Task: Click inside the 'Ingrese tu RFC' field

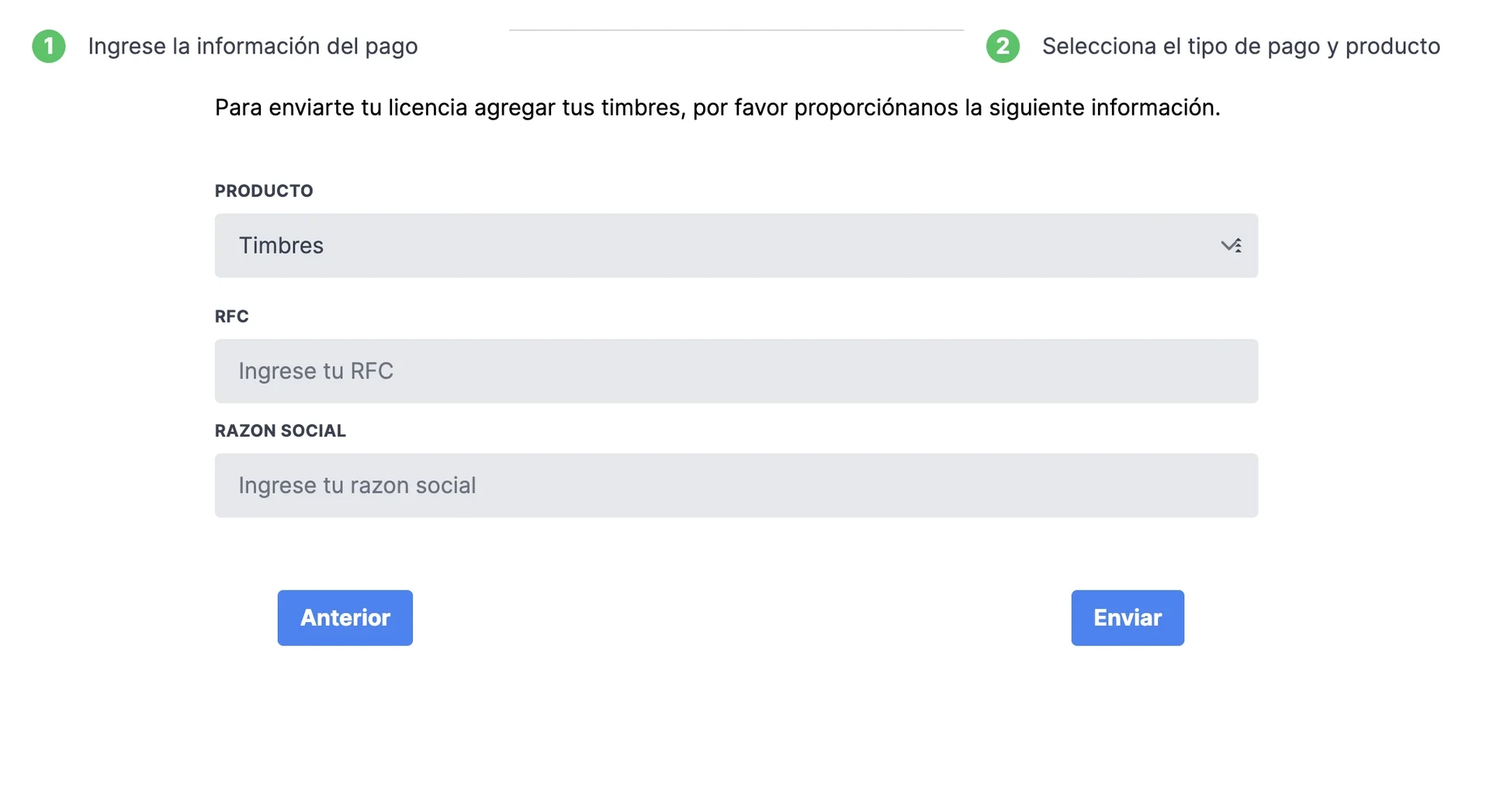Action: pyautogui.click(x=736, y=371)
